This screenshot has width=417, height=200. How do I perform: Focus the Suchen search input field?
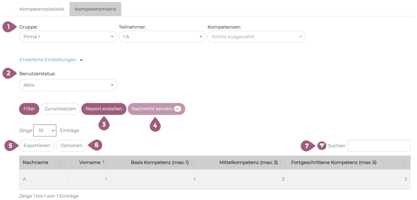(x=379, y=146)
